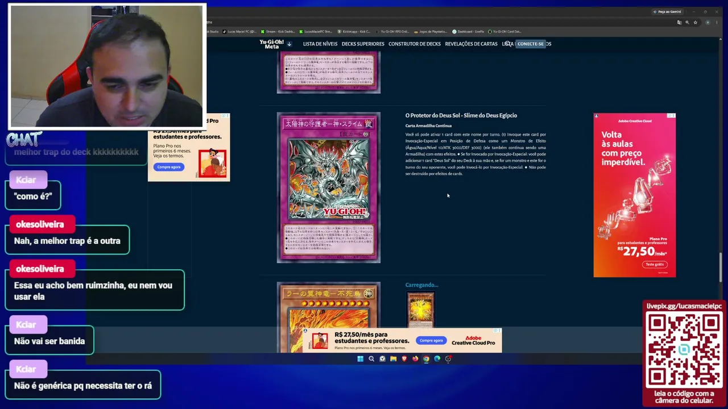Open the Stream - Kick Dashboard bookmark
728x409 pixels.
(x=278, y=32)
